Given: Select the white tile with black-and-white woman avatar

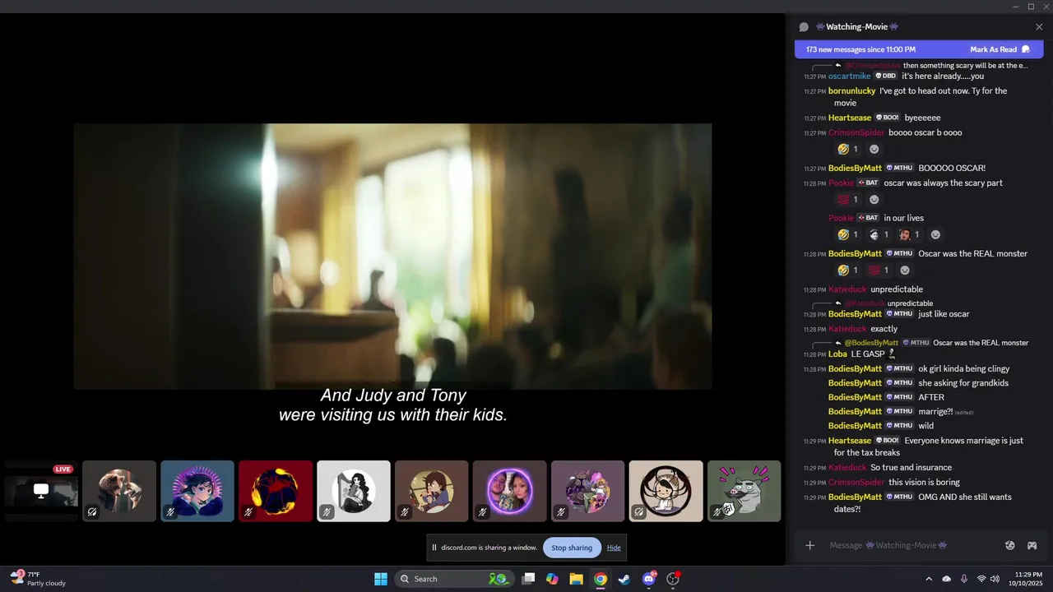Looking at the screenshot, I should coord(354,491).
